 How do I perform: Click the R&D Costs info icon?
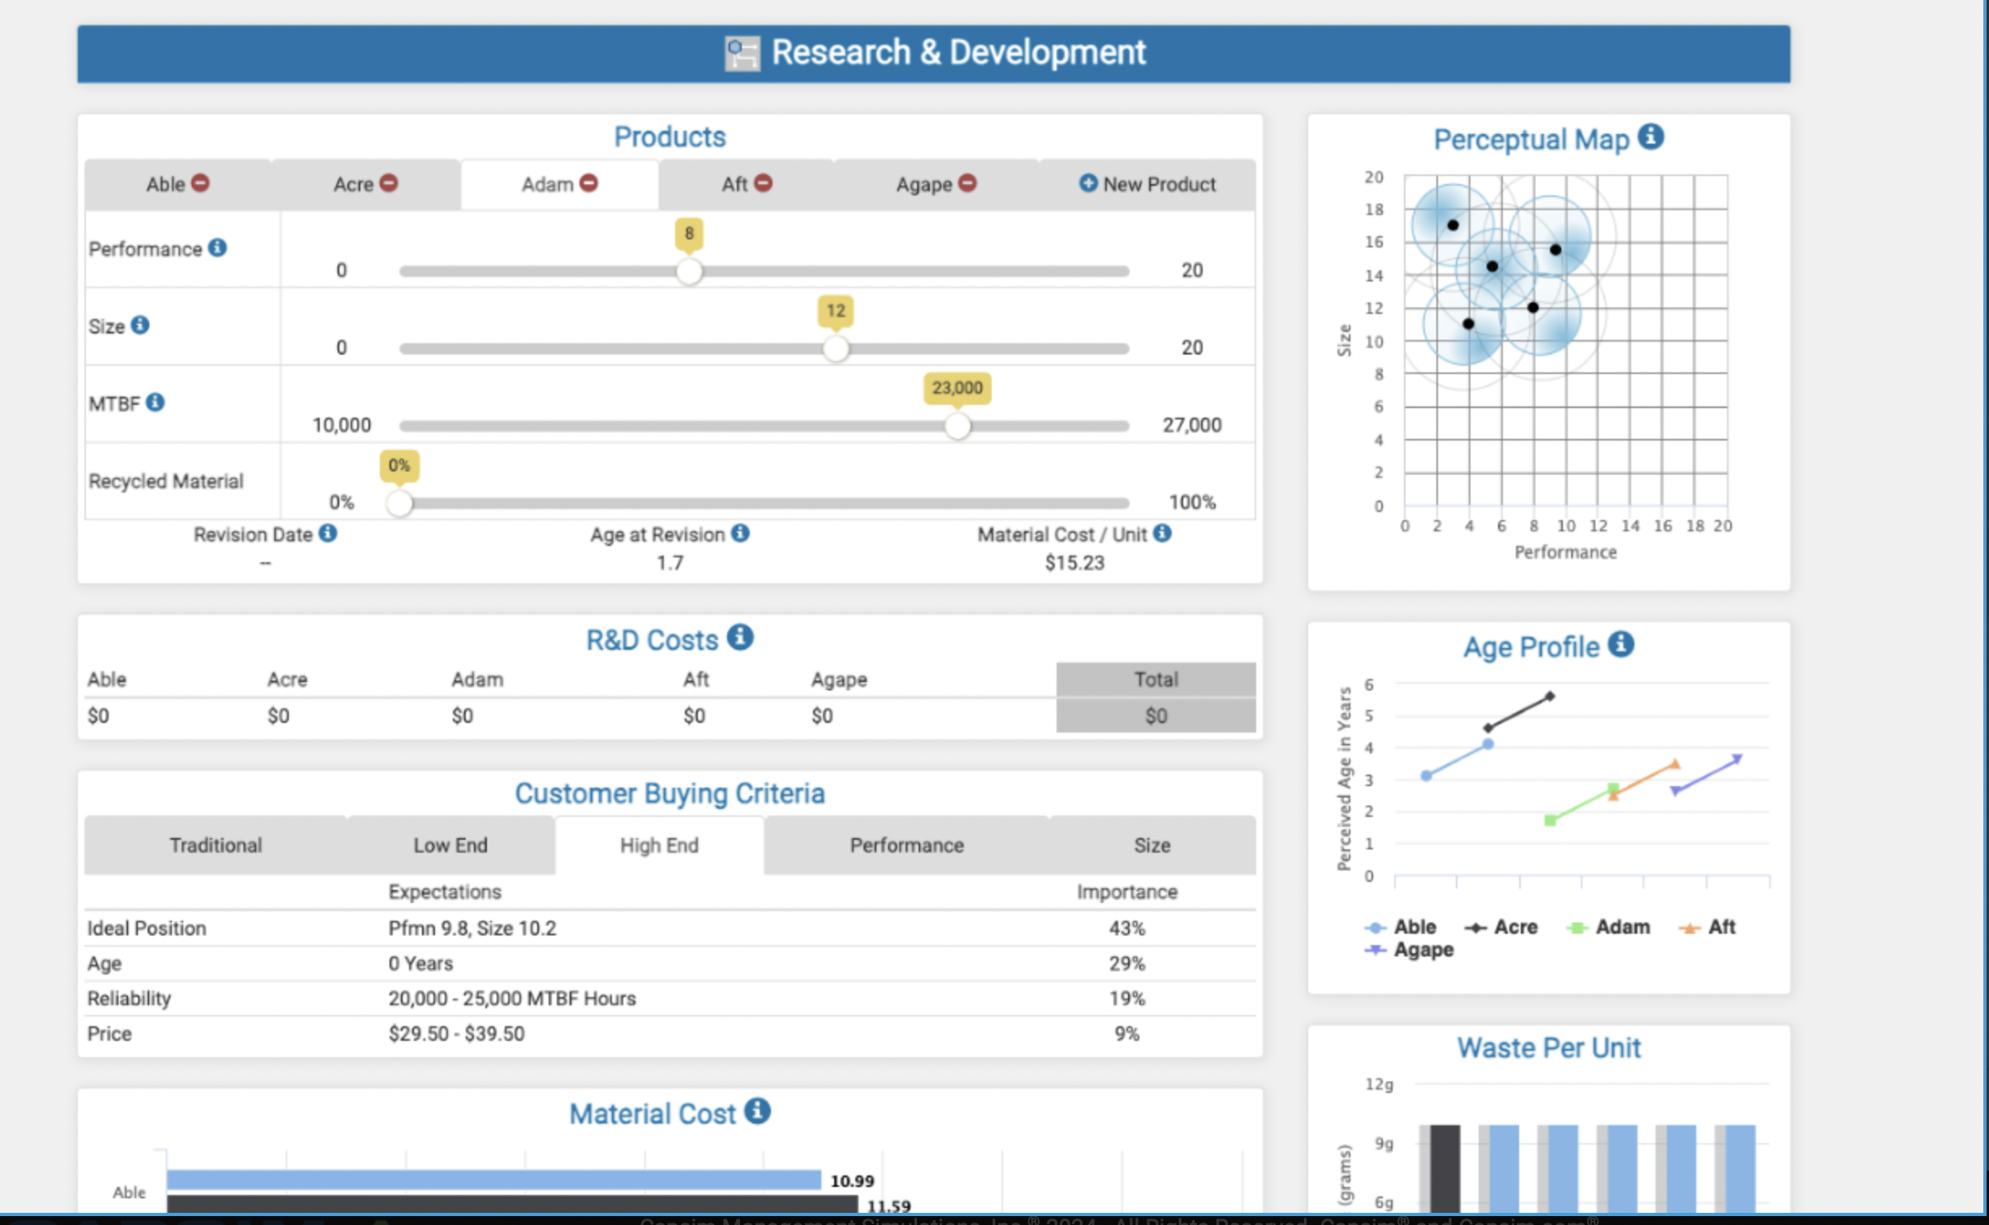click(x=739, y=637)
